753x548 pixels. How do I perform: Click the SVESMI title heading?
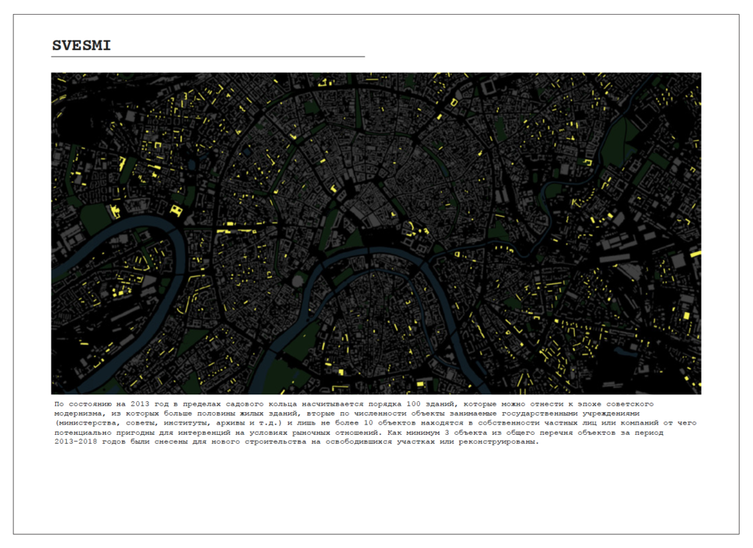tap(81, 46)
